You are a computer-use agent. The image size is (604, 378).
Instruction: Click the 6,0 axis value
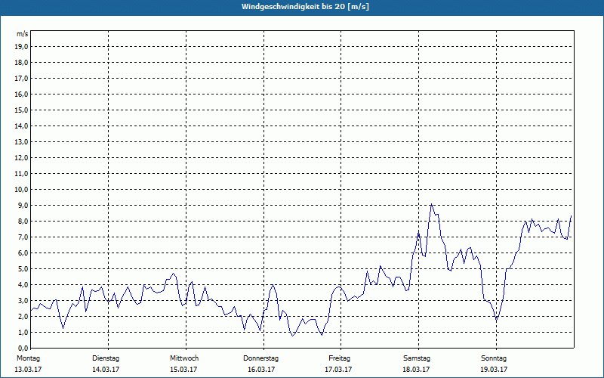[x=22, y=253]
